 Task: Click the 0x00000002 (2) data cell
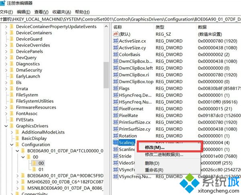point(214,55)
